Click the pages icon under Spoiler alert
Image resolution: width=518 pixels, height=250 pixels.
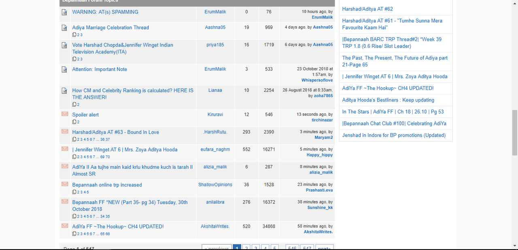pyautogui.click(x=74, y=122)
